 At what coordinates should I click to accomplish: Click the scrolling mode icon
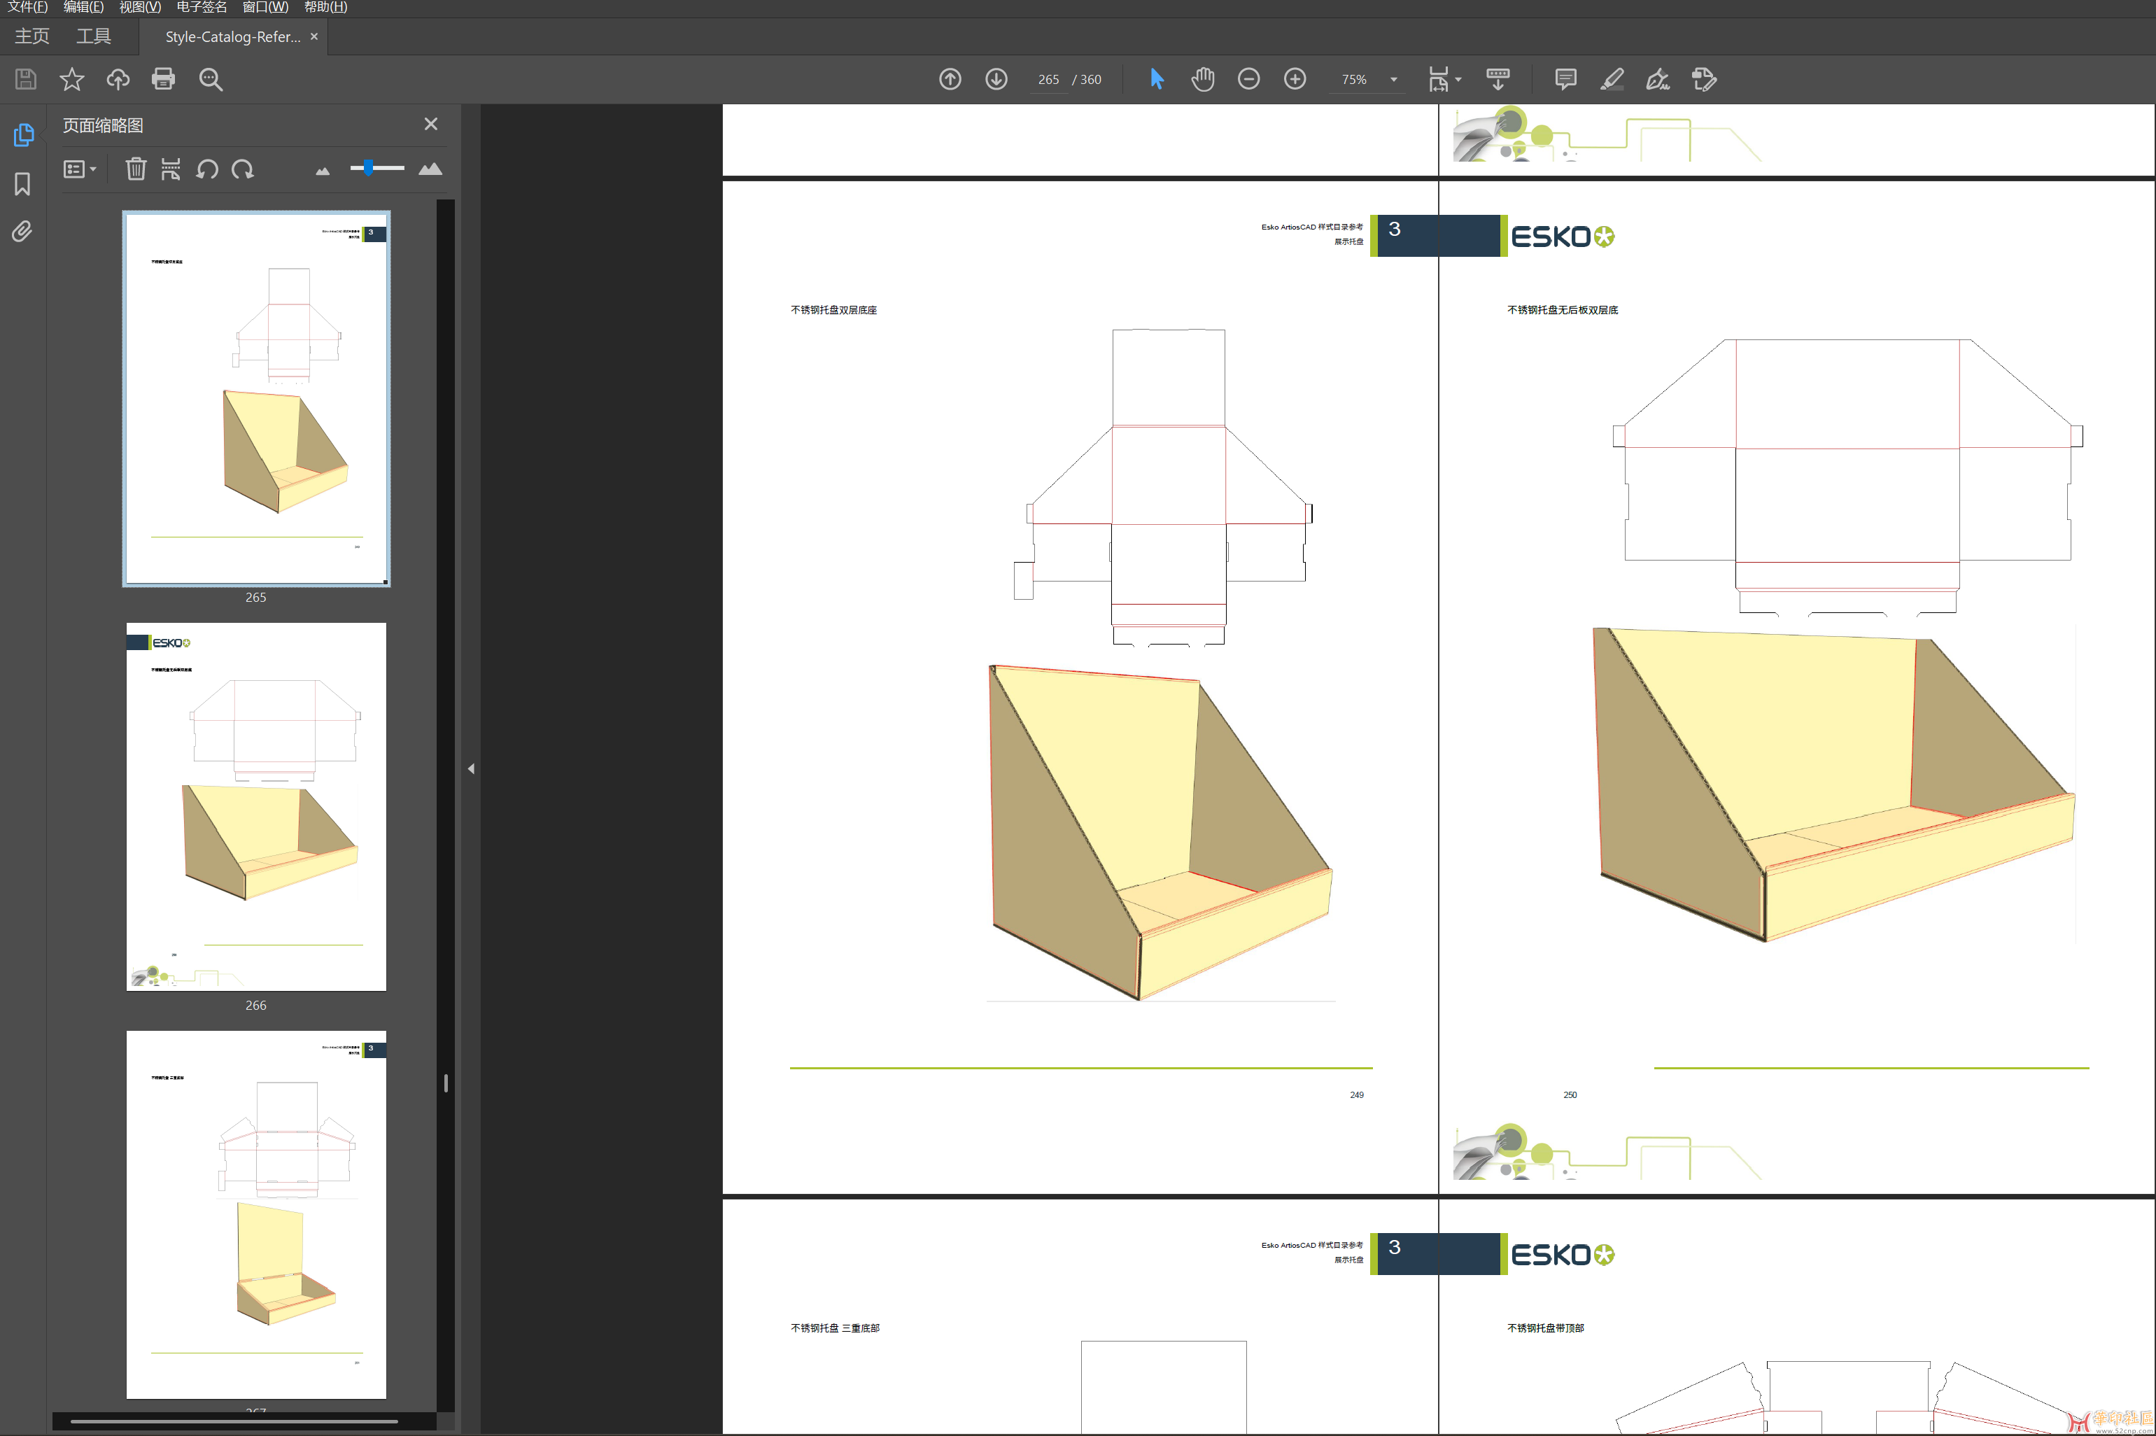click(x=1498, y=80)
